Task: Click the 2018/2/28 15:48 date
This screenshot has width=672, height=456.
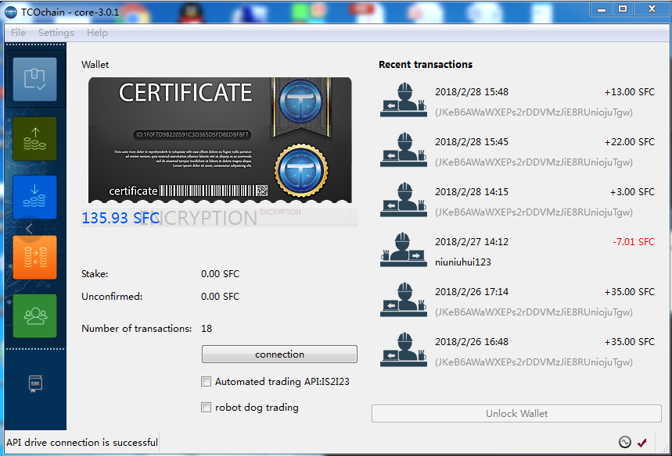Action: (x=472, y=92)
